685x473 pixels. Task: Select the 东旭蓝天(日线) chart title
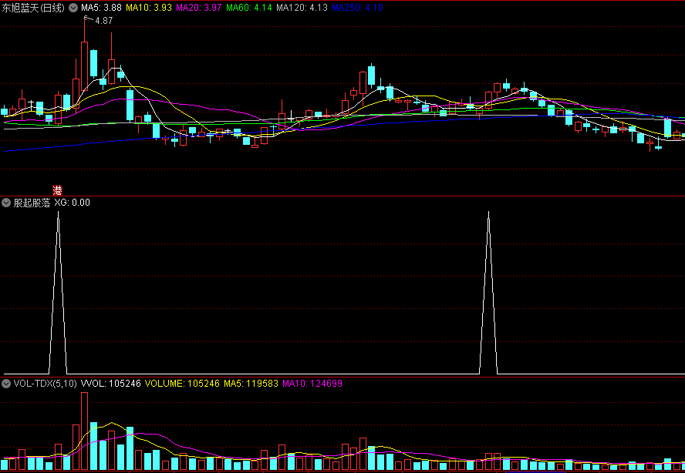(x=33, y=8)
